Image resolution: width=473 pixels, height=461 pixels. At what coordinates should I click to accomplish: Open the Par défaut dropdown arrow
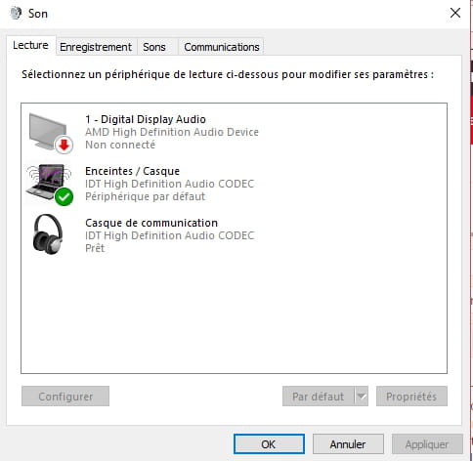362,397
